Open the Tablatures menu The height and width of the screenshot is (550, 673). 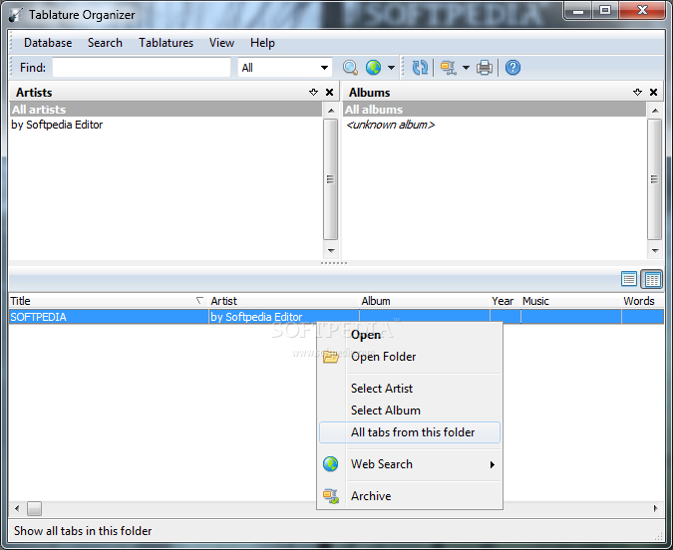[166, 43]
